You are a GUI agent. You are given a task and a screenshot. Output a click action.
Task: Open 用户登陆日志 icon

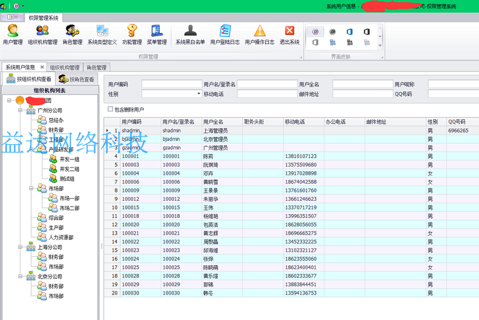225,34
